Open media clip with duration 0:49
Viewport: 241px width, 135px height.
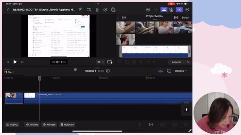click(x=126, y=27)
